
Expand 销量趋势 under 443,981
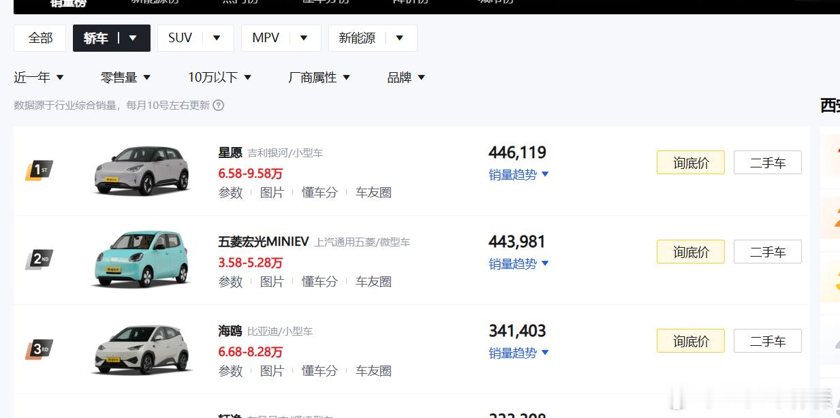[x=518, y=264]
